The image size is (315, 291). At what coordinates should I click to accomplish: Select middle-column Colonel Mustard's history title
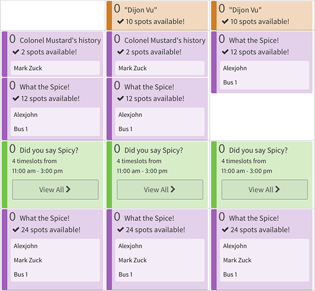click(x=165, y=41)
